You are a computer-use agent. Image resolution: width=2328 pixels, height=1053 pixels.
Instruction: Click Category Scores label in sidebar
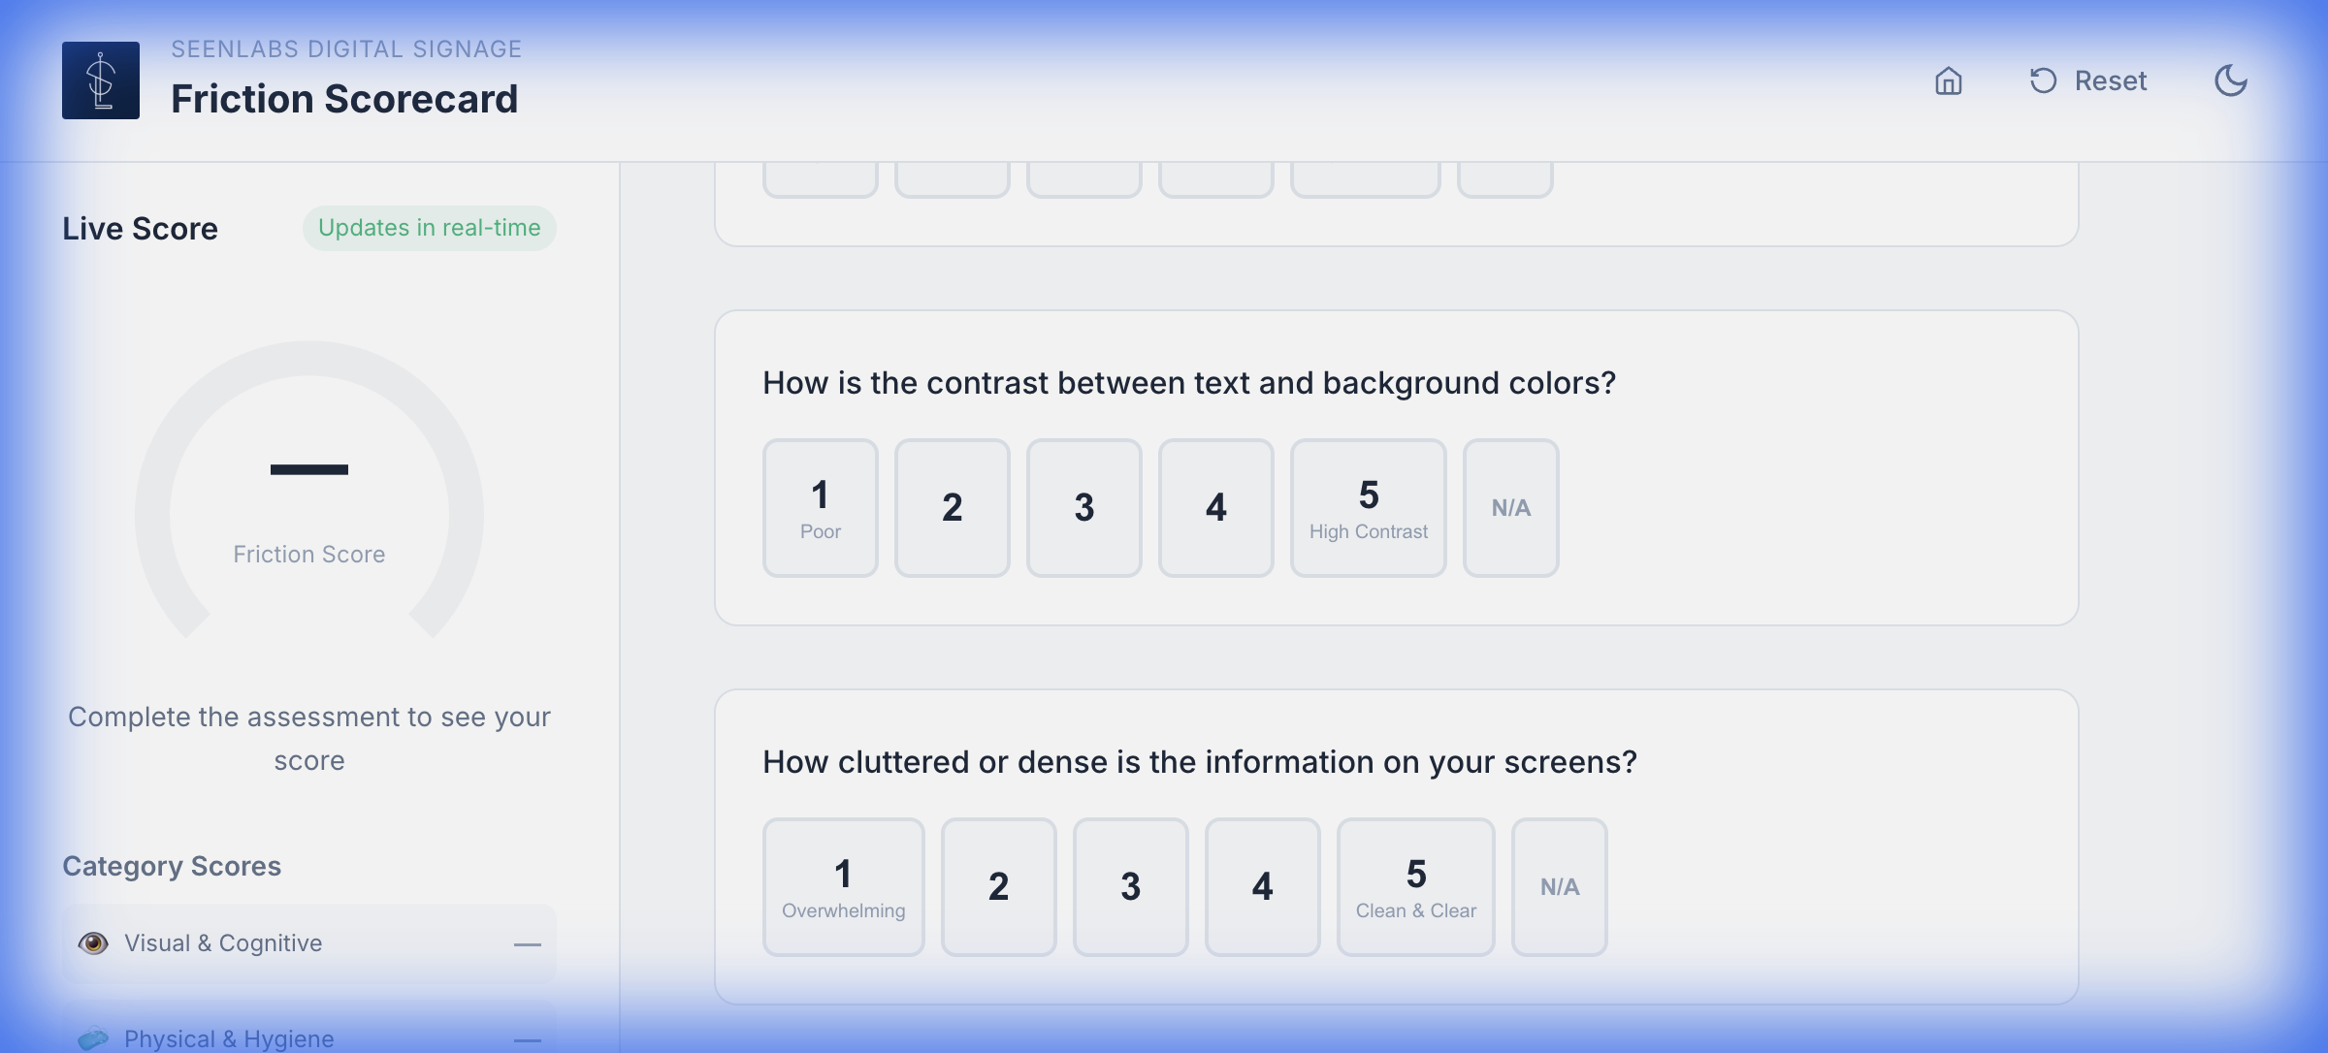pos(171,866)
